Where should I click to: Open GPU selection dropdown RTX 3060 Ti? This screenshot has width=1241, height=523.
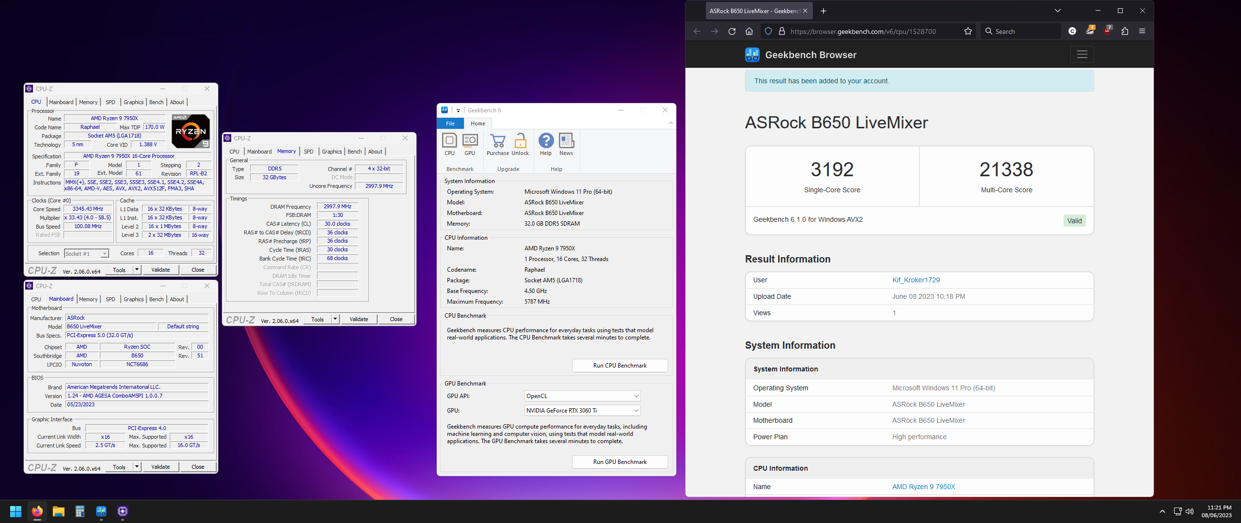[x=582, y=411]
